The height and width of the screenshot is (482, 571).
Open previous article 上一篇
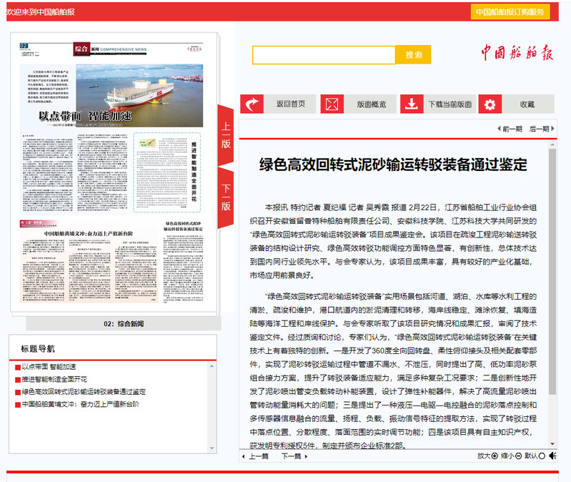click(255, 456)
